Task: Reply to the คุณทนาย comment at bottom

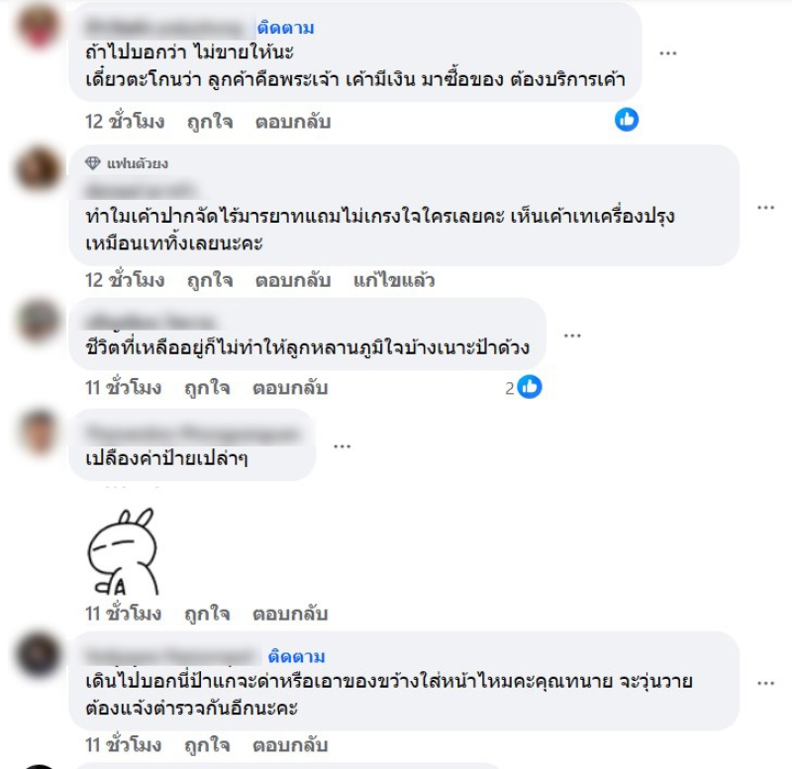Action: point(290,744)
